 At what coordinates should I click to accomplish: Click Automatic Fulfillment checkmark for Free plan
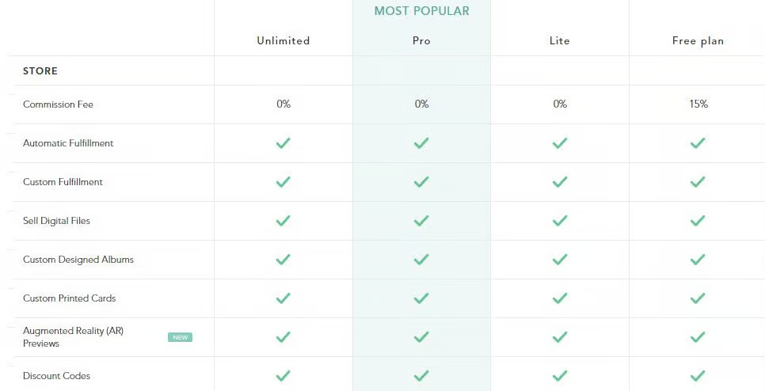(x=698, y=143)
